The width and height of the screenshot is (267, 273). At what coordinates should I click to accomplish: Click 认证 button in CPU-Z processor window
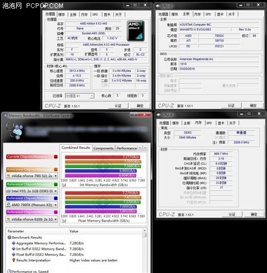pyautogui.click(x=118, y=106)
